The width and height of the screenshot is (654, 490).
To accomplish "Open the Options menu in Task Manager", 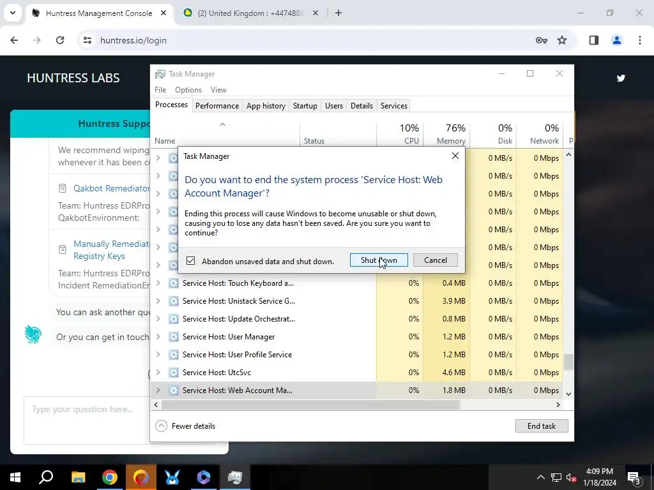I will [188, 90].
